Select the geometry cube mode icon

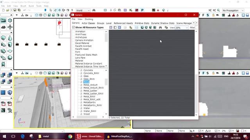(x=10, y=21)
